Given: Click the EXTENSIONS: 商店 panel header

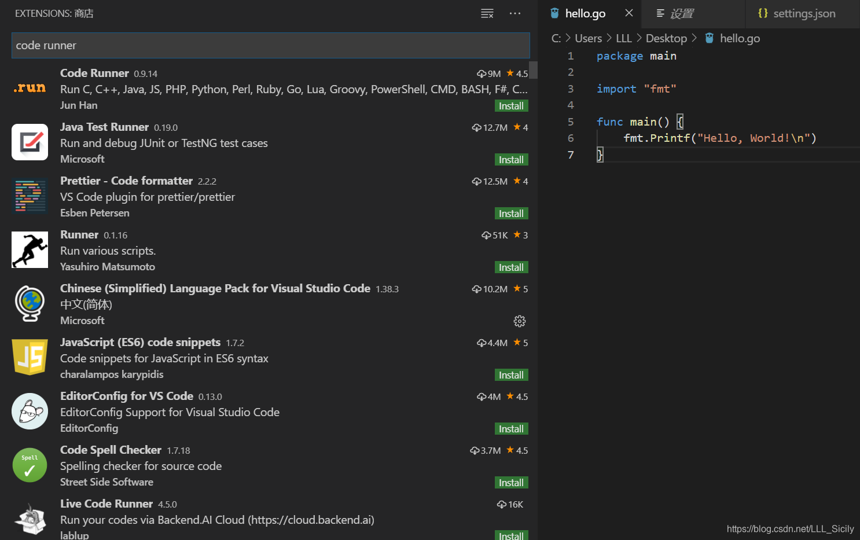Looking at the screenshot, I should coord(54,13).
